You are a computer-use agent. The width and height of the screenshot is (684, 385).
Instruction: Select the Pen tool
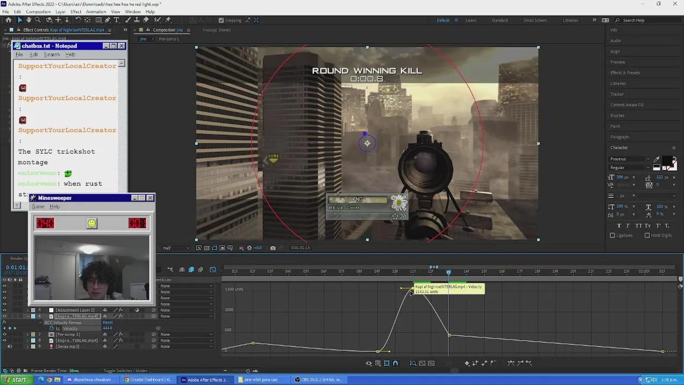tap(107, 20)
